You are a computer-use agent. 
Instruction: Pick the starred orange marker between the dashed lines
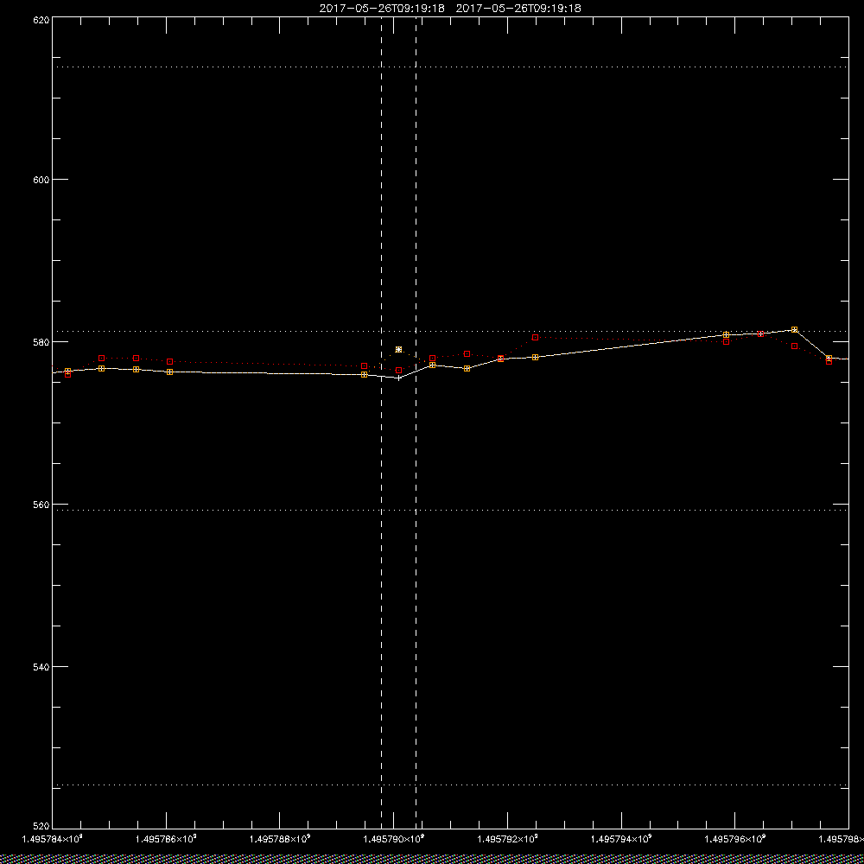(399, 349)
